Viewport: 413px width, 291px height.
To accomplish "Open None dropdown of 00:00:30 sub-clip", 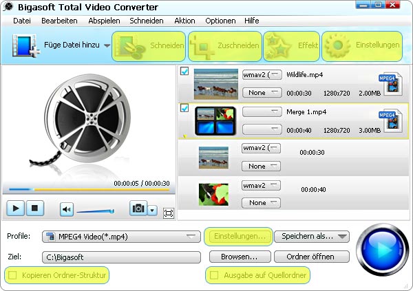I will pos(261,166).
